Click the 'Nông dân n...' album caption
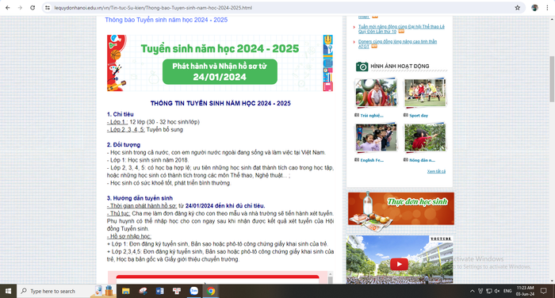Image resolution: width=555 pixels, height=298 pixels. [x=422, y=160]
